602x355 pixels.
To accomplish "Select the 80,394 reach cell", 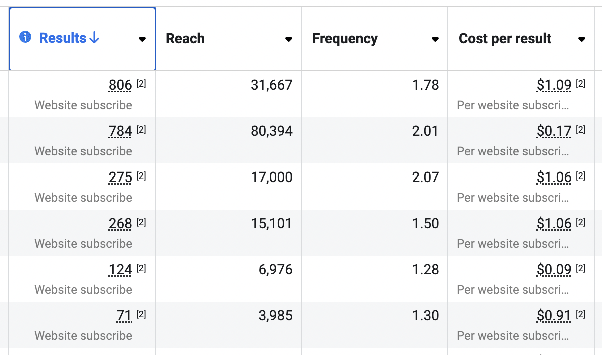I will 271,131.
